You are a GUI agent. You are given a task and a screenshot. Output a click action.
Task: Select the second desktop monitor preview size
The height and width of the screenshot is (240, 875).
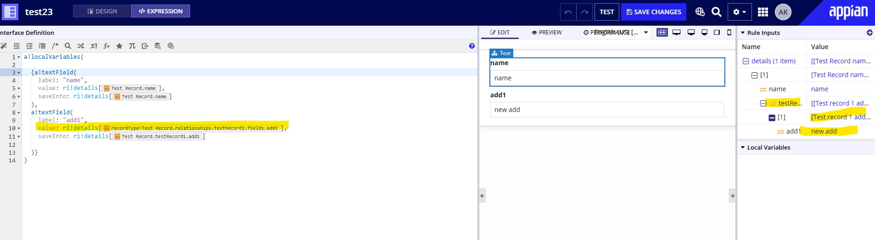tap(691, 32)
